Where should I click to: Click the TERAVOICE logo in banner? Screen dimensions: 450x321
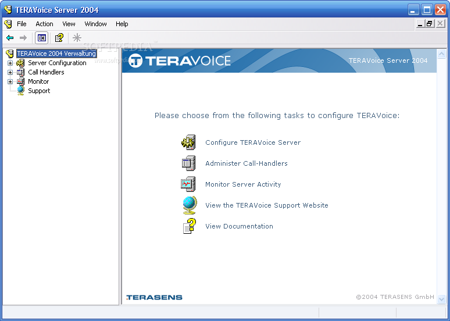click(180, 60)
